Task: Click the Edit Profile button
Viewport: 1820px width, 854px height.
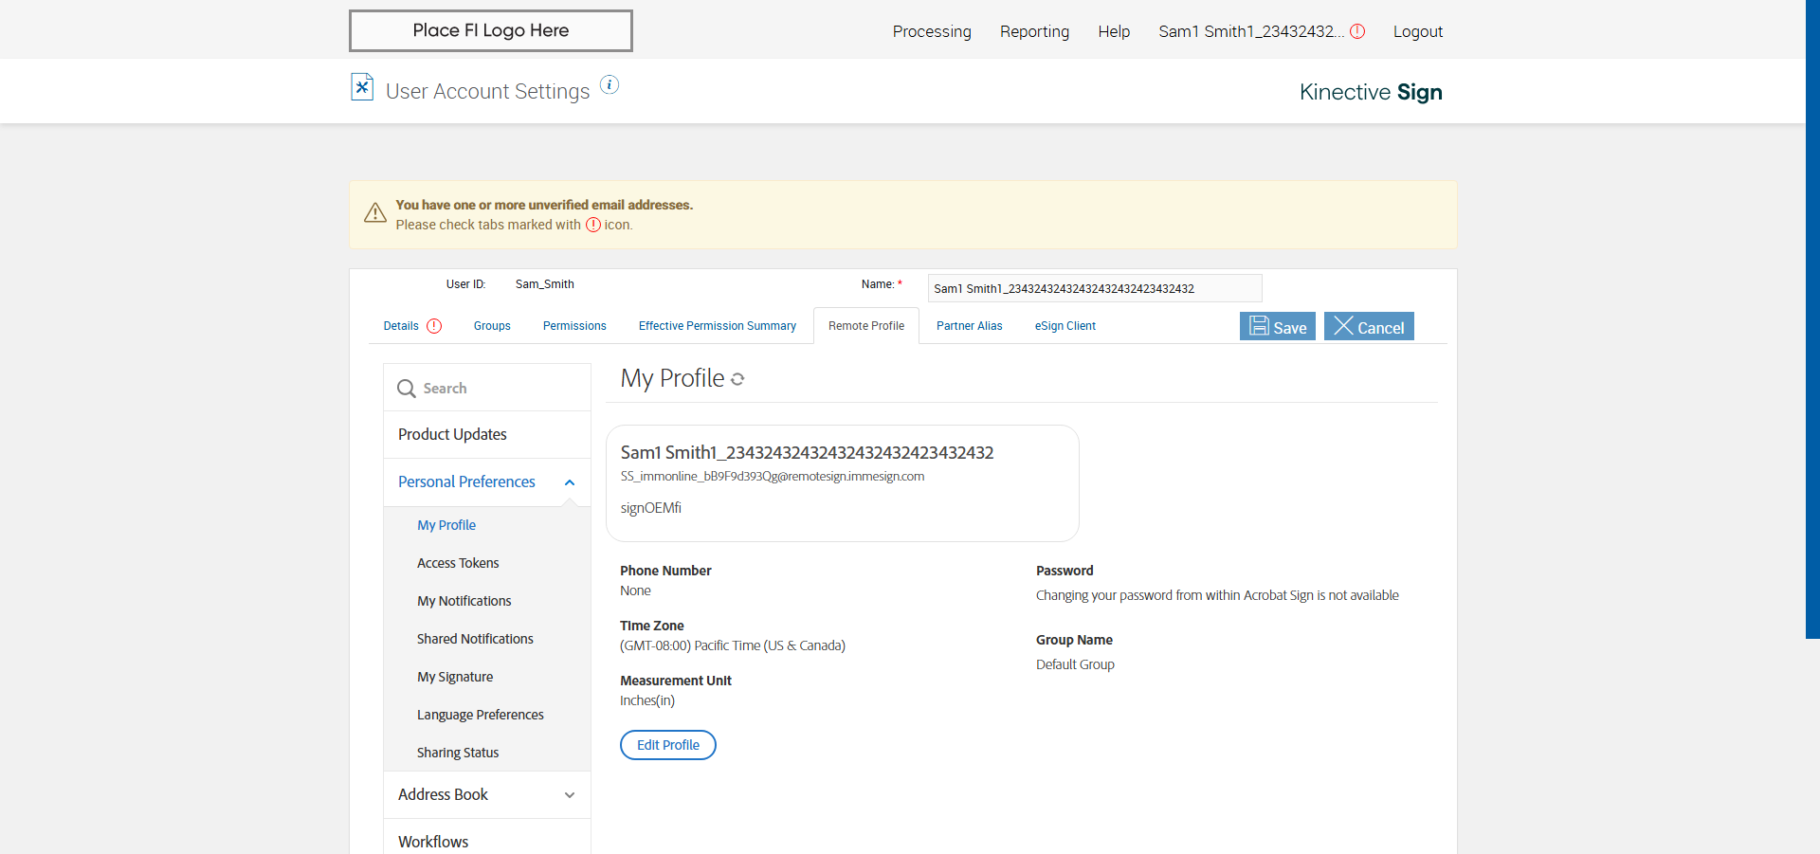Action: tap(667, 745)
